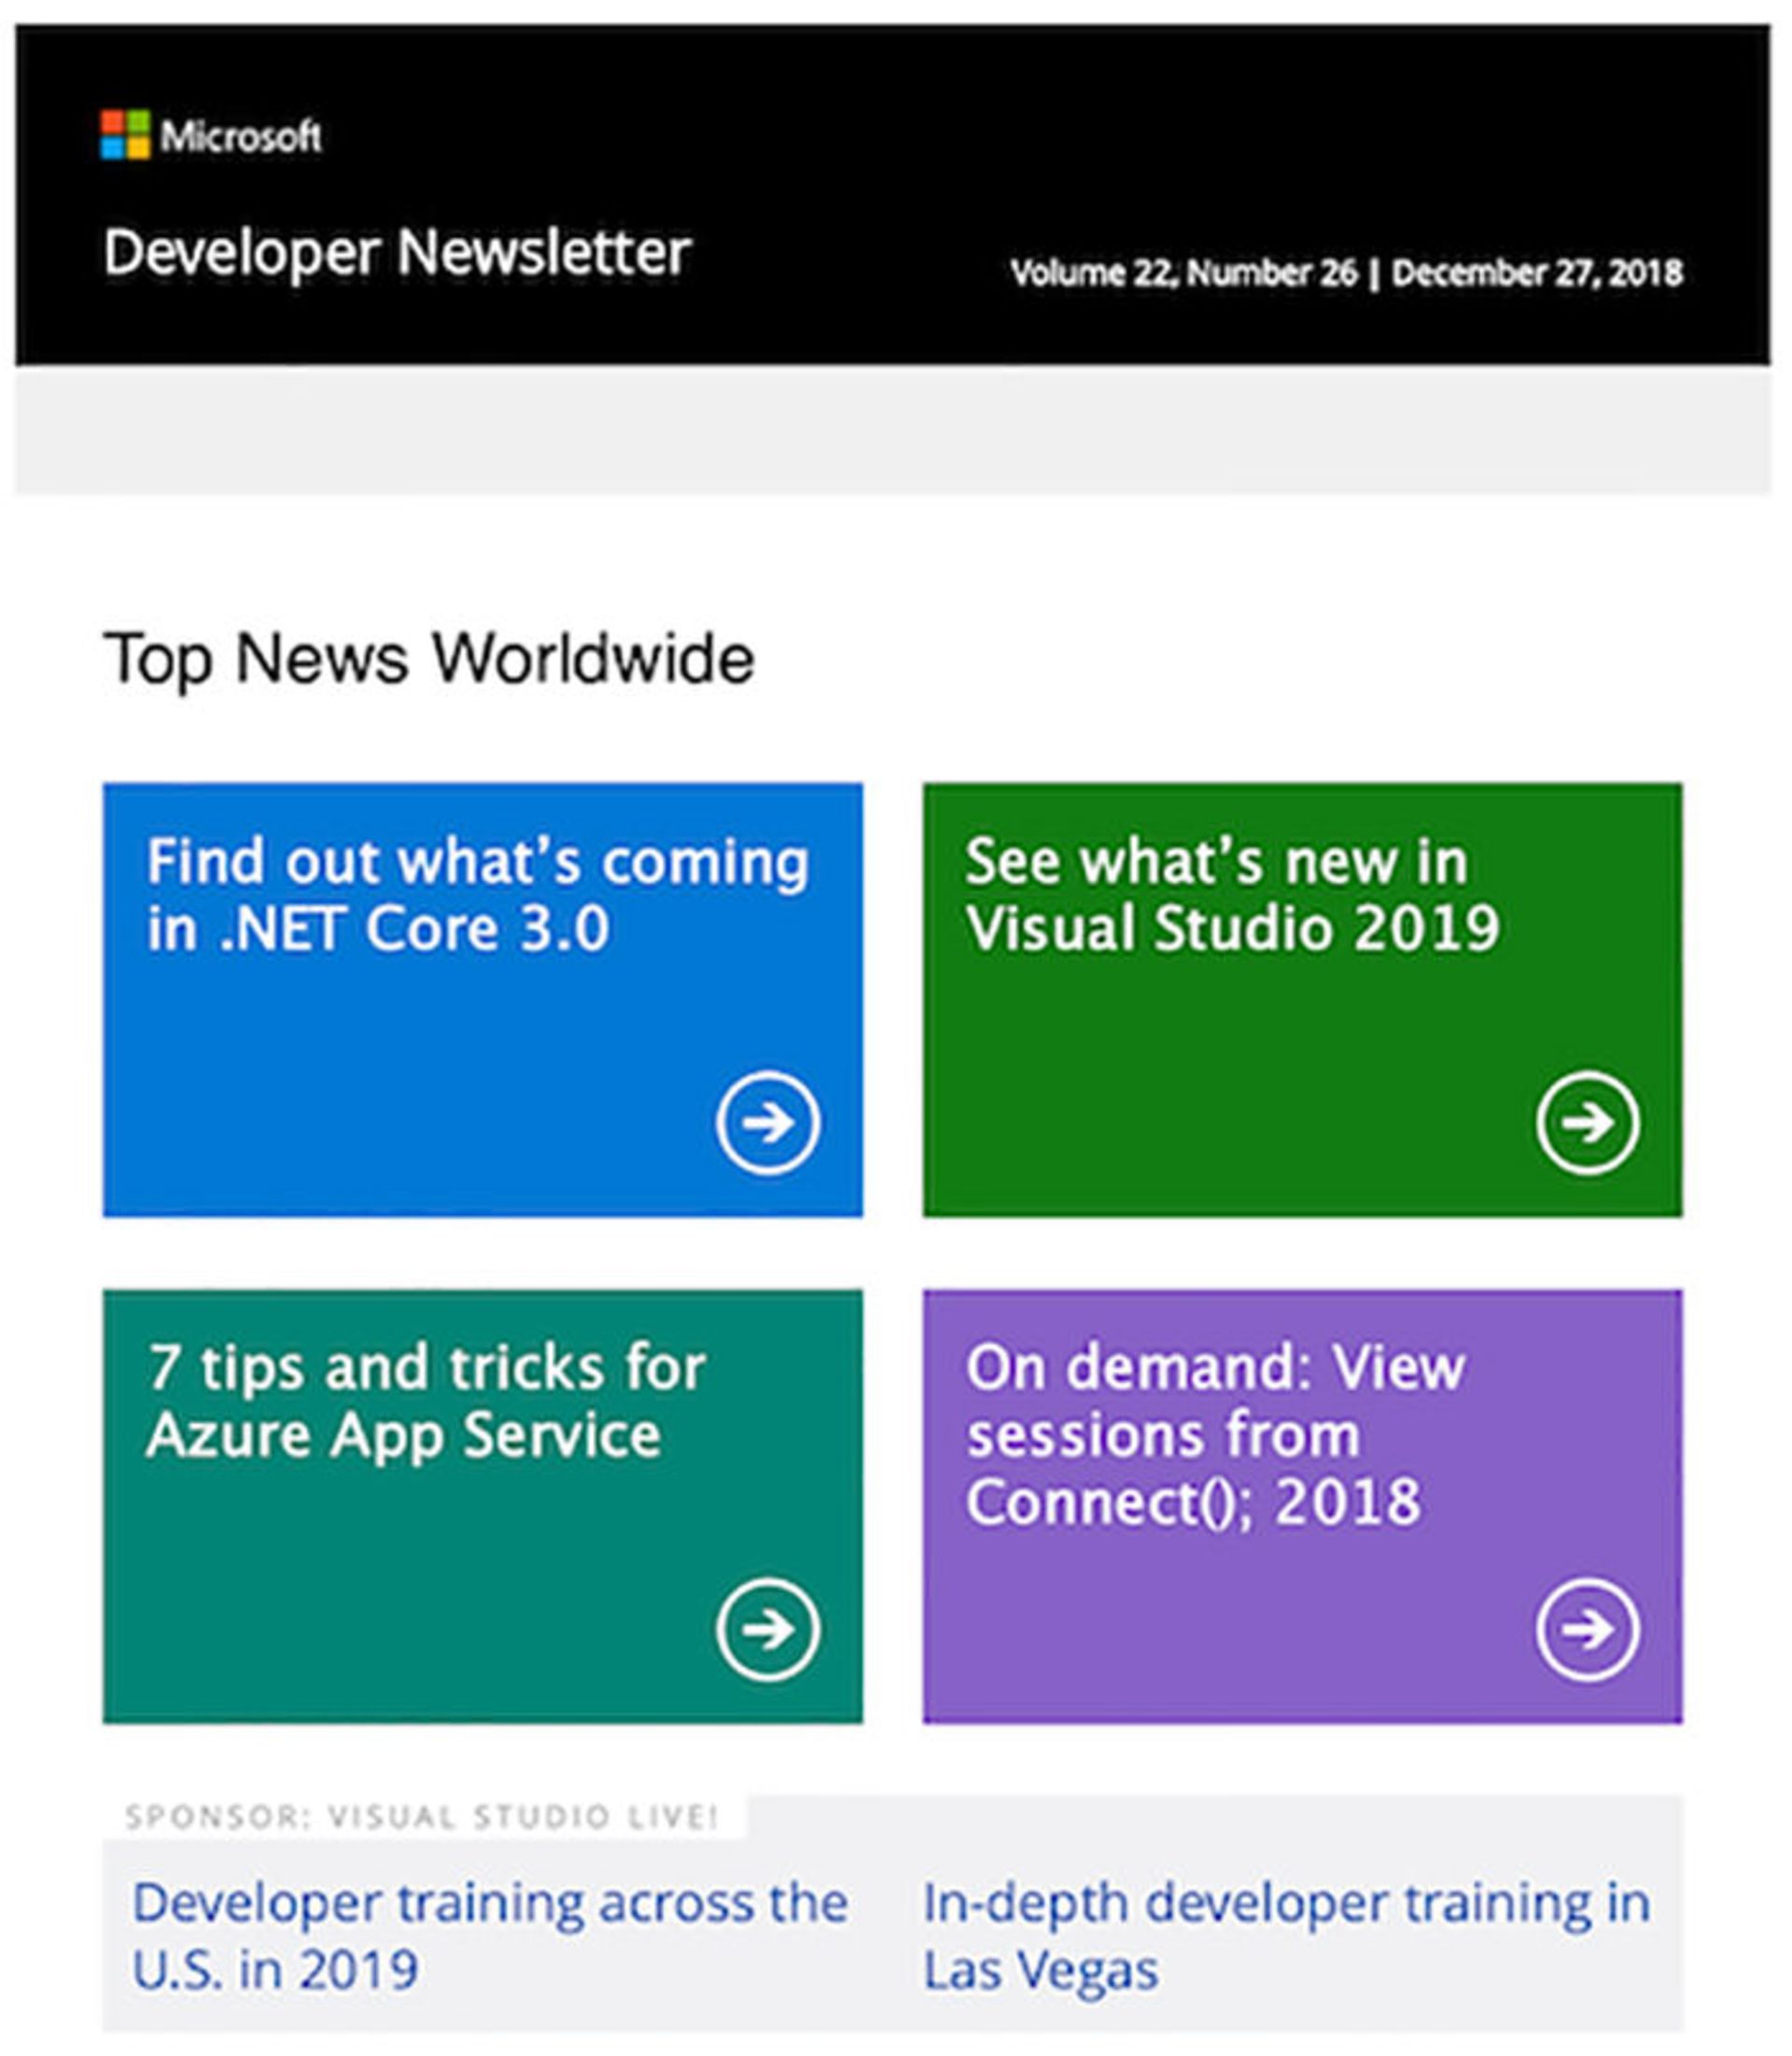Click empty area of the teal Azure tile
Viewport: 1792px width, 2056px height.
coord(400,1600)
